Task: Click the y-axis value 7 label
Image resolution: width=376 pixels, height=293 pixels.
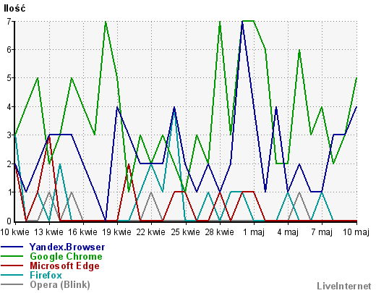Action: coord(9,22)
